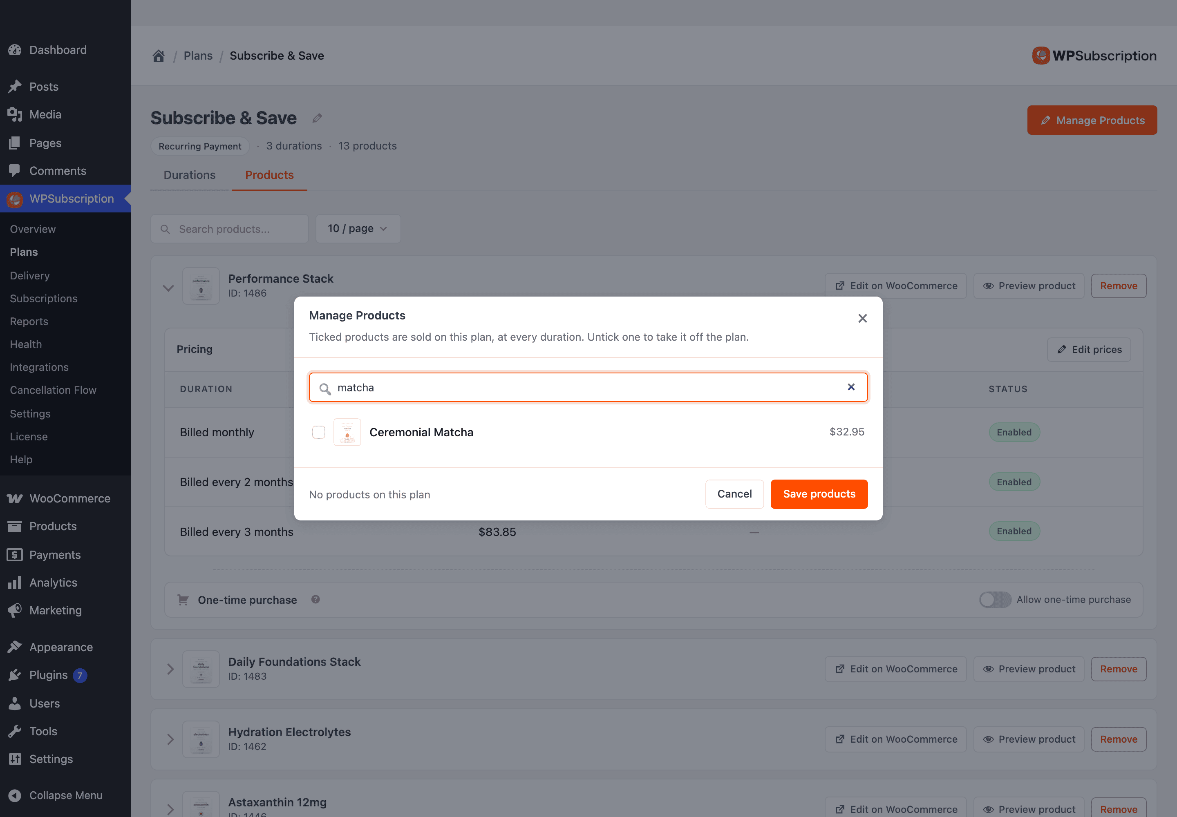The width and height of the screenshot is (1177, 817).
Task: Click Save products button
Action: pos(819,494)
